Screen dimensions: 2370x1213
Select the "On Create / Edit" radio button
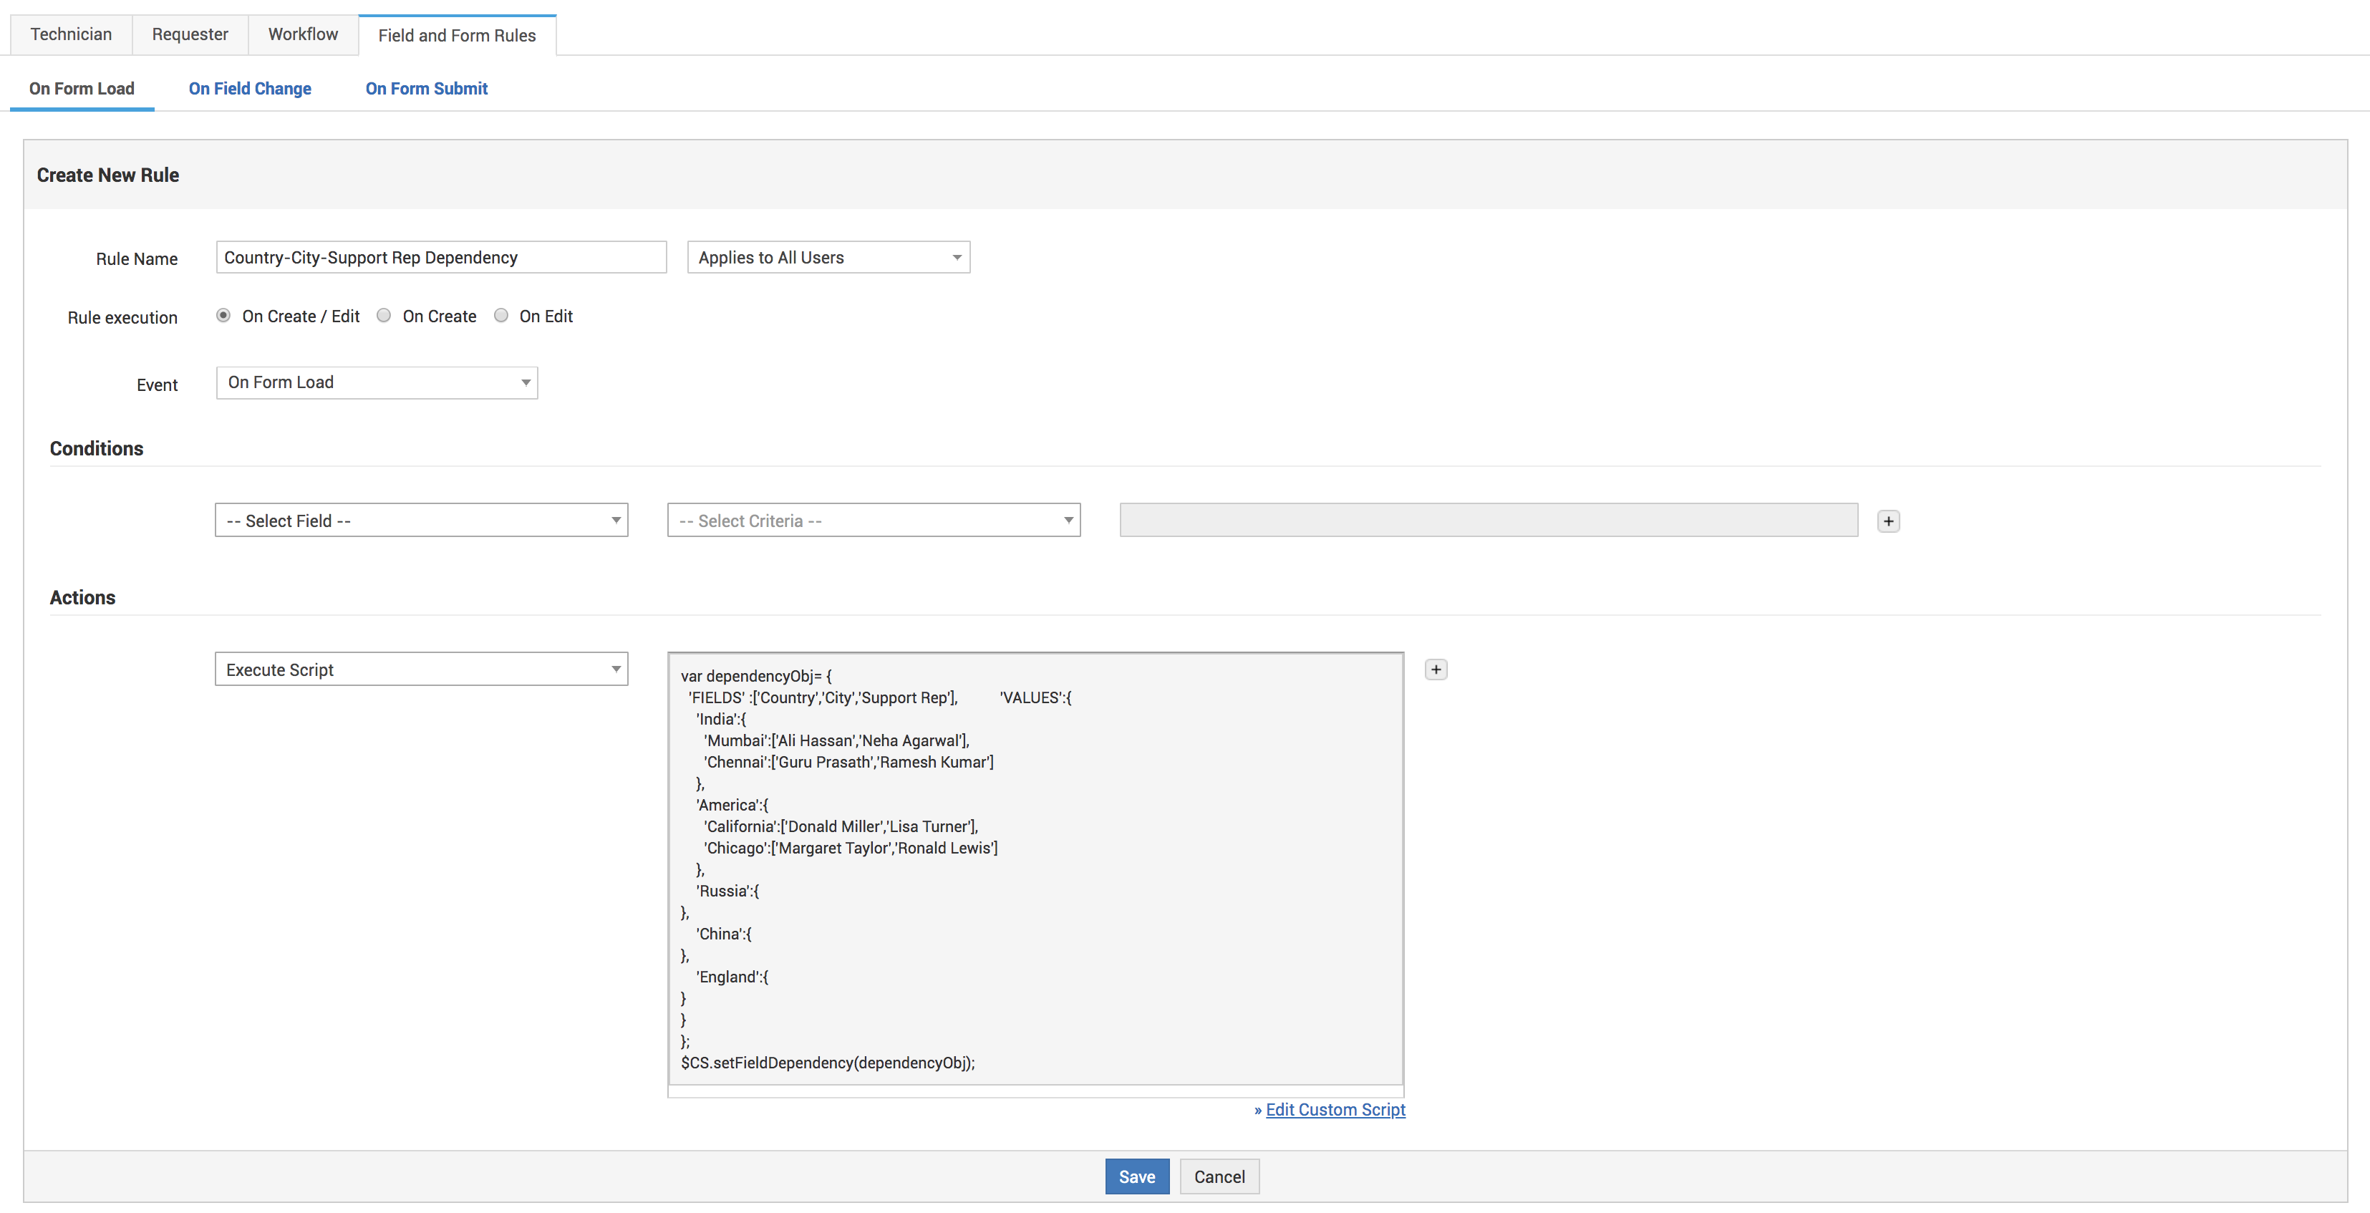(x=223, y=316)
